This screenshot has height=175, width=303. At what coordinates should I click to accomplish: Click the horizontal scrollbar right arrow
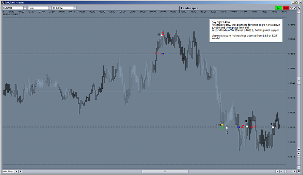point(277,171)
